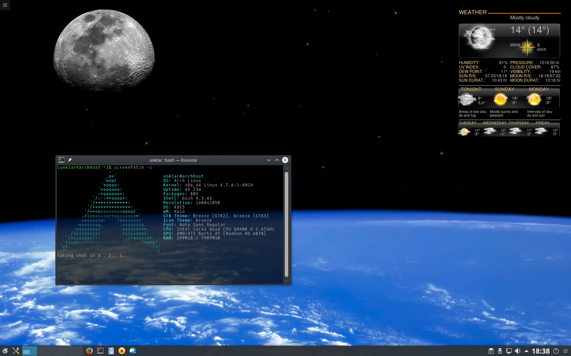Open the clipboard tray icon

point(491,351)
